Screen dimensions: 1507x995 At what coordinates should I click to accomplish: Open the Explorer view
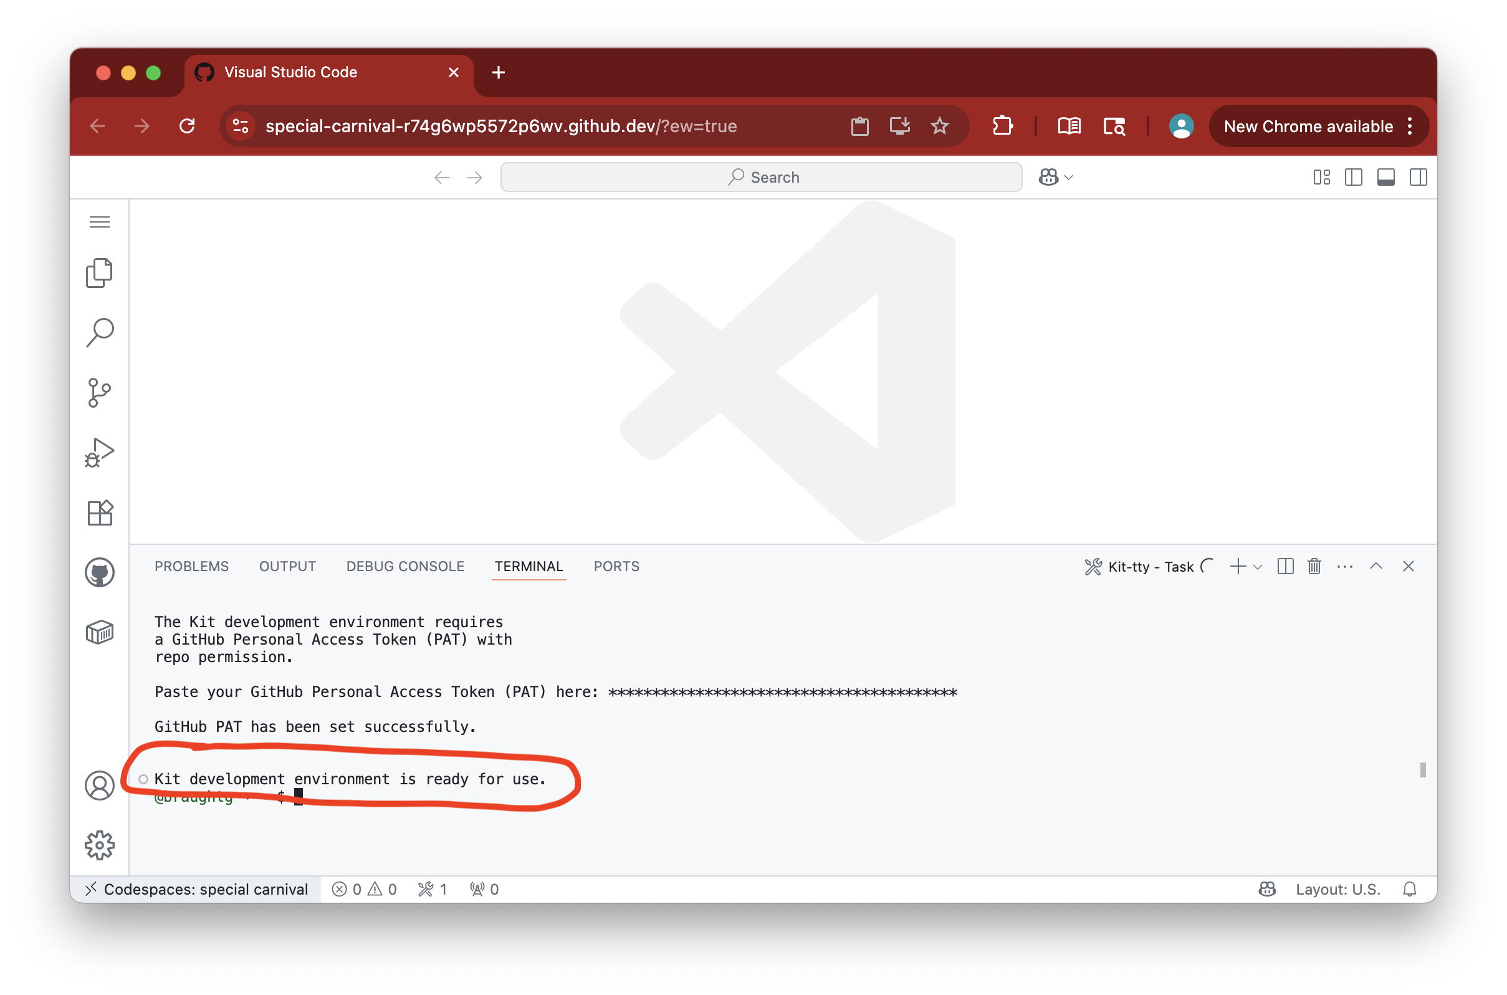(x=100, y=274)
